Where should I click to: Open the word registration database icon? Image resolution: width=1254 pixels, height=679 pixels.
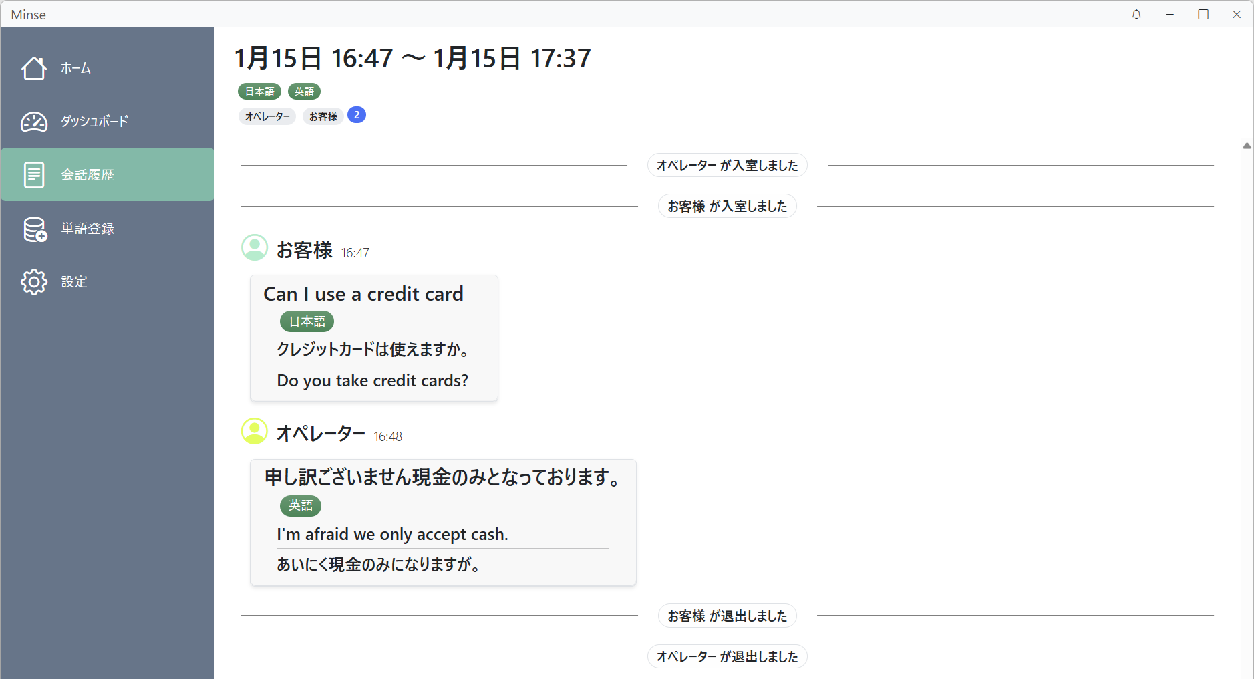pos(35,229)
